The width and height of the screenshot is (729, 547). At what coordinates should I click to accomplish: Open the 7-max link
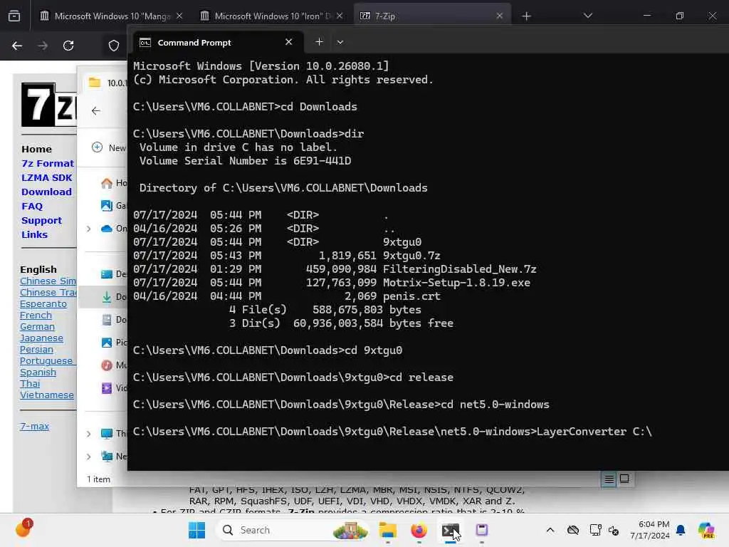click(x=34, y=426)
